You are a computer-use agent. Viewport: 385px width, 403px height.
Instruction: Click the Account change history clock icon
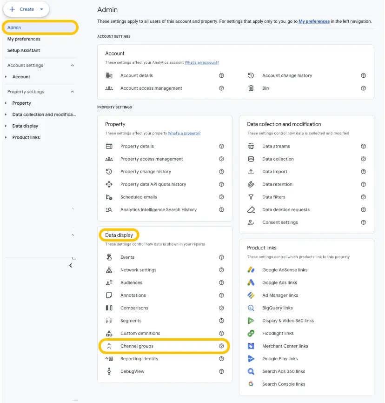pyautogui.click(x=251, y=75)
